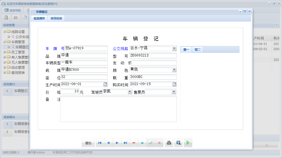Screen dimensions: 282x158
Task: Open the 售票员 conductor dropdown
Action: coord(174,92)
